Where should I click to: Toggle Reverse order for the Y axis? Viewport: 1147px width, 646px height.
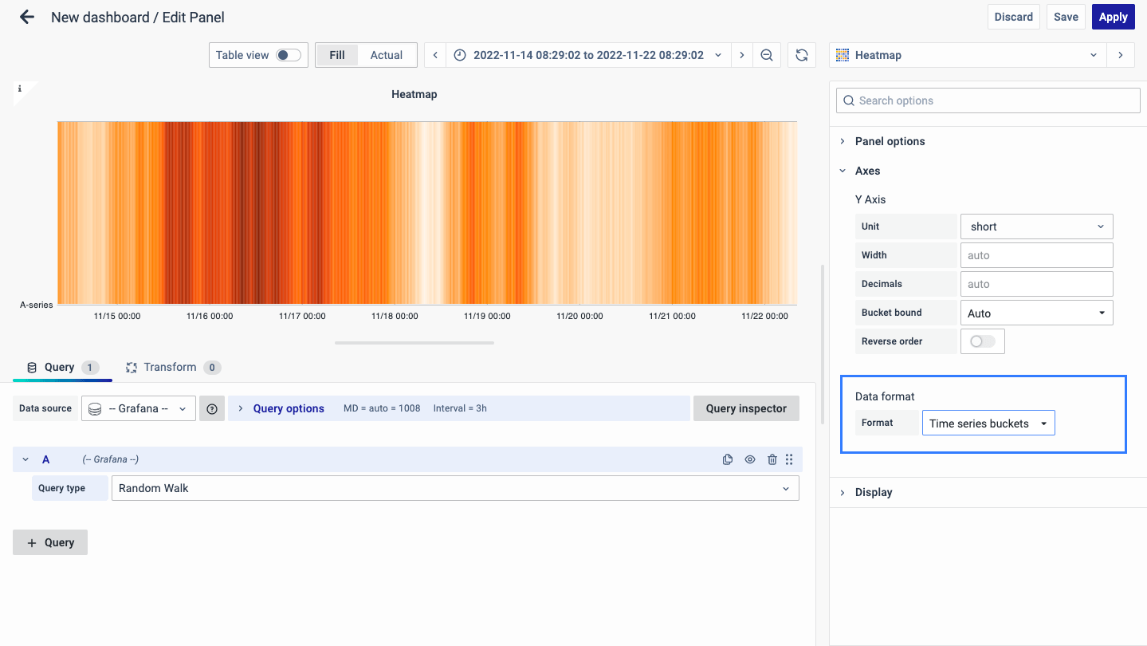[x=982, y=341]
